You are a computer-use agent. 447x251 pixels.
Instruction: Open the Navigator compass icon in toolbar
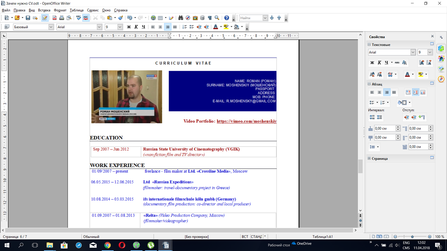click(x=188, y=18)
